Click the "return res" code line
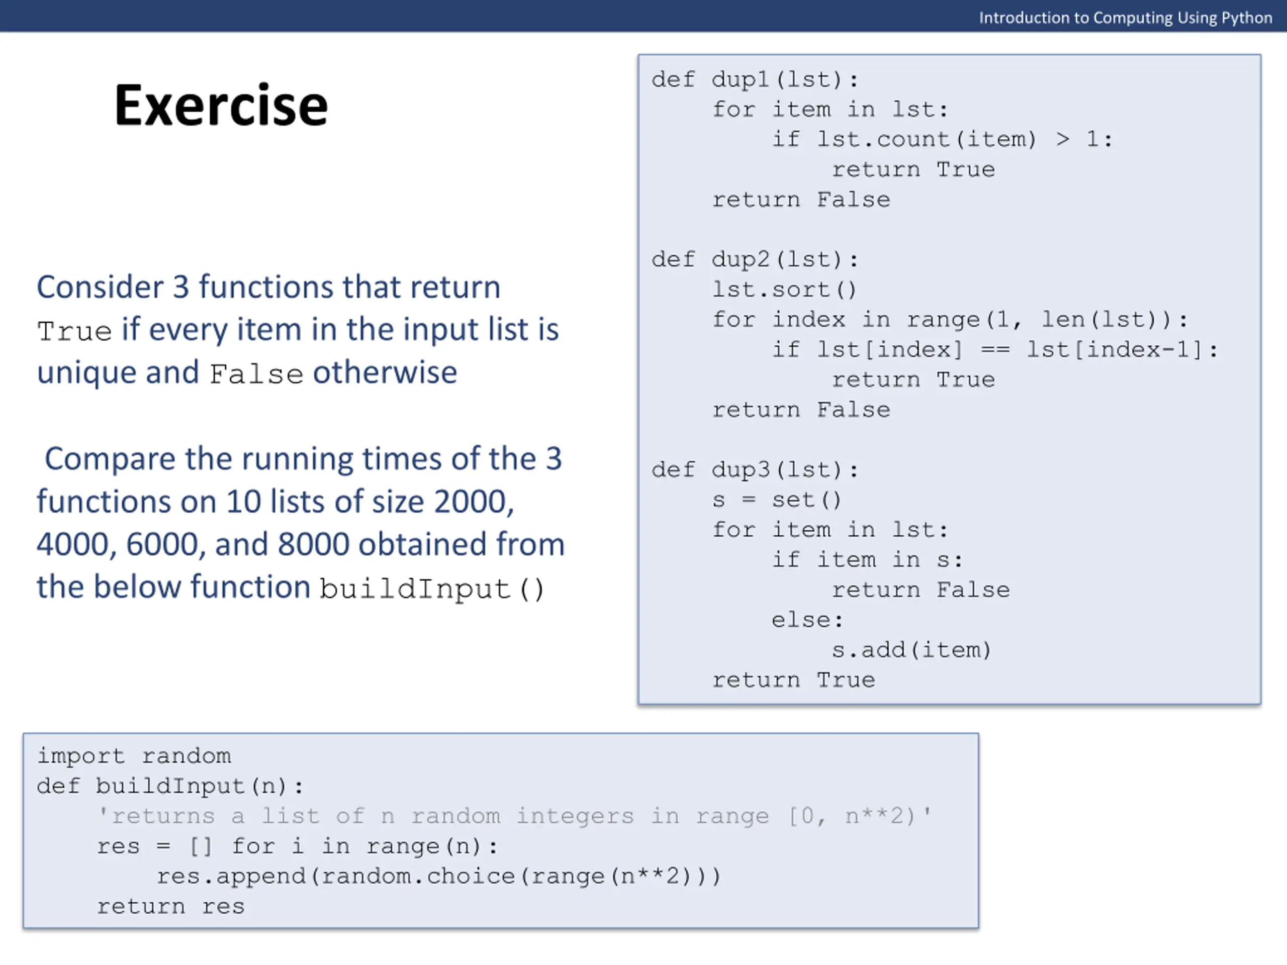 pos(170,907)
